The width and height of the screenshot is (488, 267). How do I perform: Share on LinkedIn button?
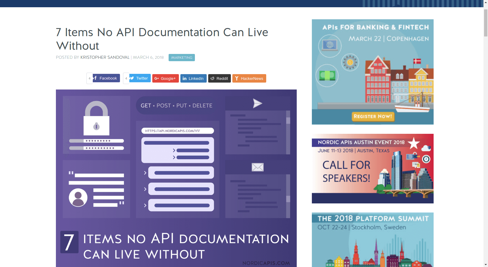[x=193, y=78]
